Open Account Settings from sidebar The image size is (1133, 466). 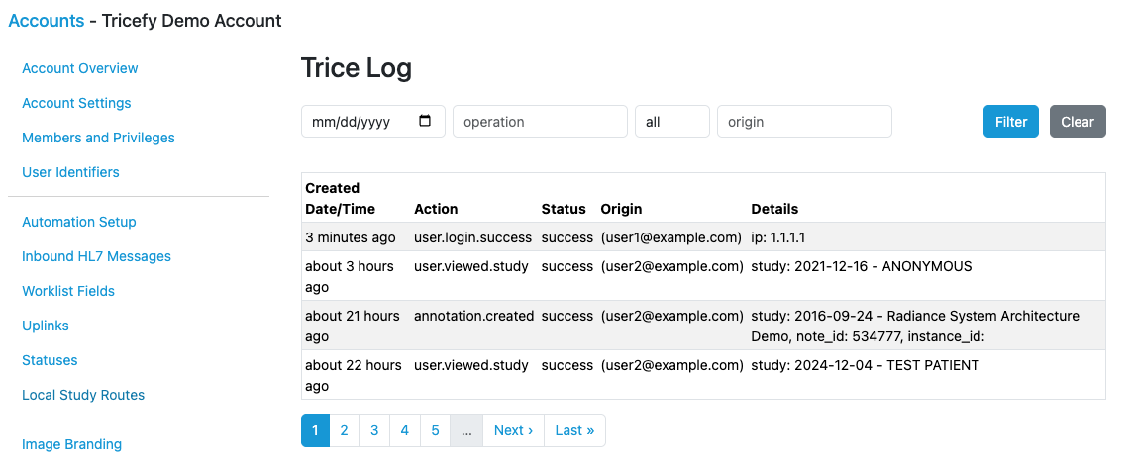[x=76, y=103]
